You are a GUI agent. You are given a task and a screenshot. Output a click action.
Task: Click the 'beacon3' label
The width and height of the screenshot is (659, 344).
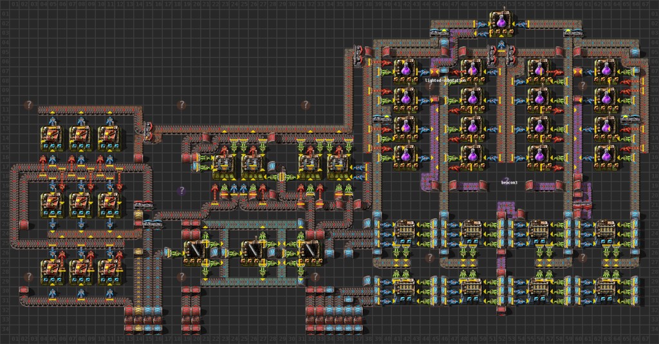509,182
